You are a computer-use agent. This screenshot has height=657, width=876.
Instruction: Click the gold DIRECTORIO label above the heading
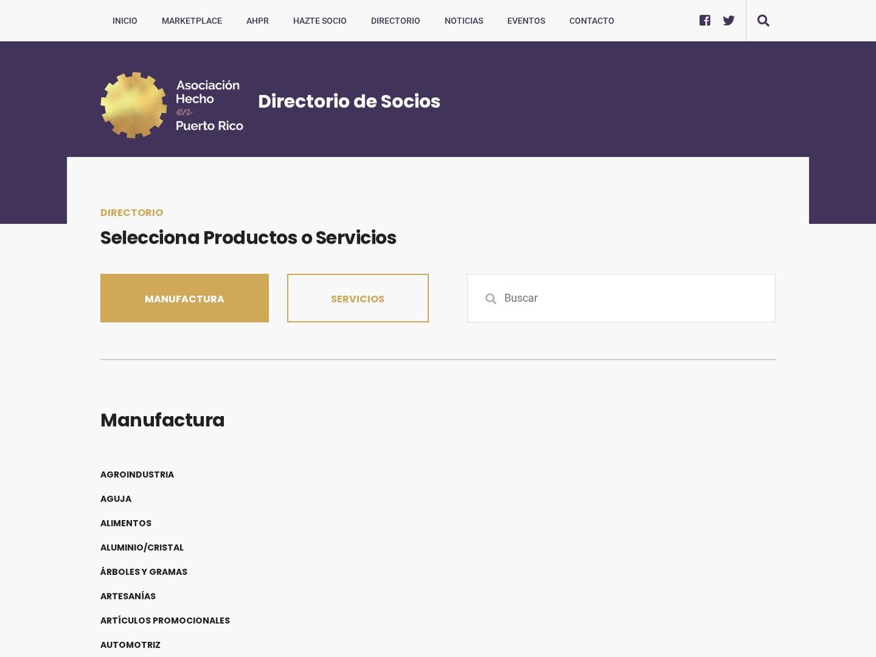pyautogui.click(x=131, y=213)
